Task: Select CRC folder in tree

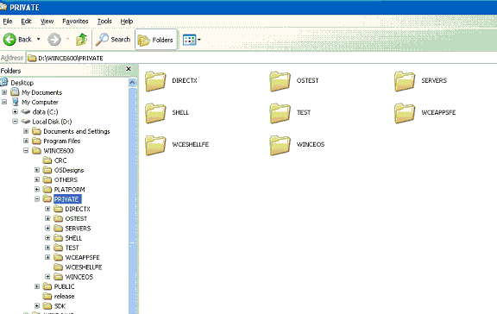Action: click(60, 160)
